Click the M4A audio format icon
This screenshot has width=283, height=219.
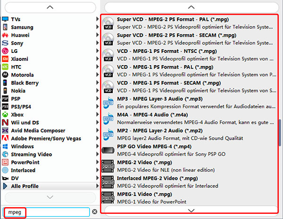click(108, 118)
